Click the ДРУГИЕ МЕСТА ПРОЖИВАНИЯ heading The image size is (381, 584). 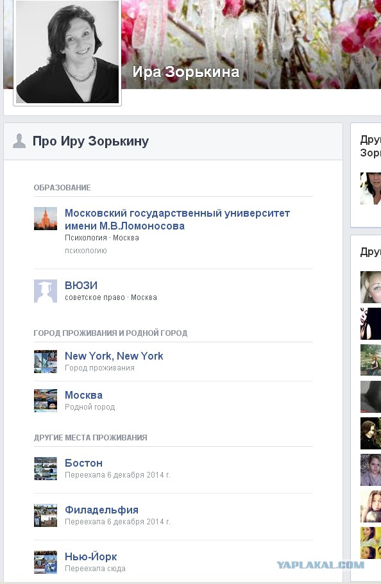click(90, 438)
